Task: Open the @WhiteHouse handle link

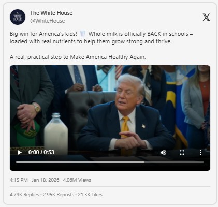Action: pos(48,21)
